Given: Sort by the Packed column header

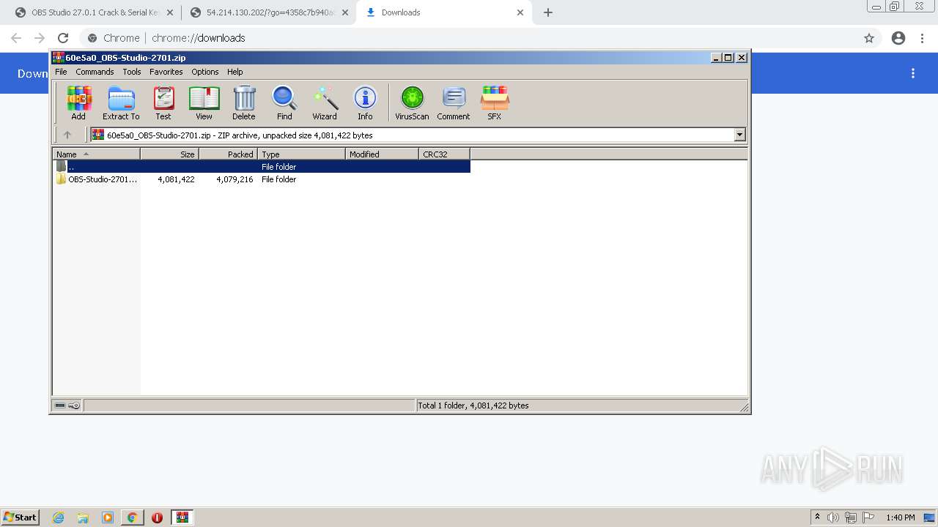Looking at the screenshot, I should (228, 154).
